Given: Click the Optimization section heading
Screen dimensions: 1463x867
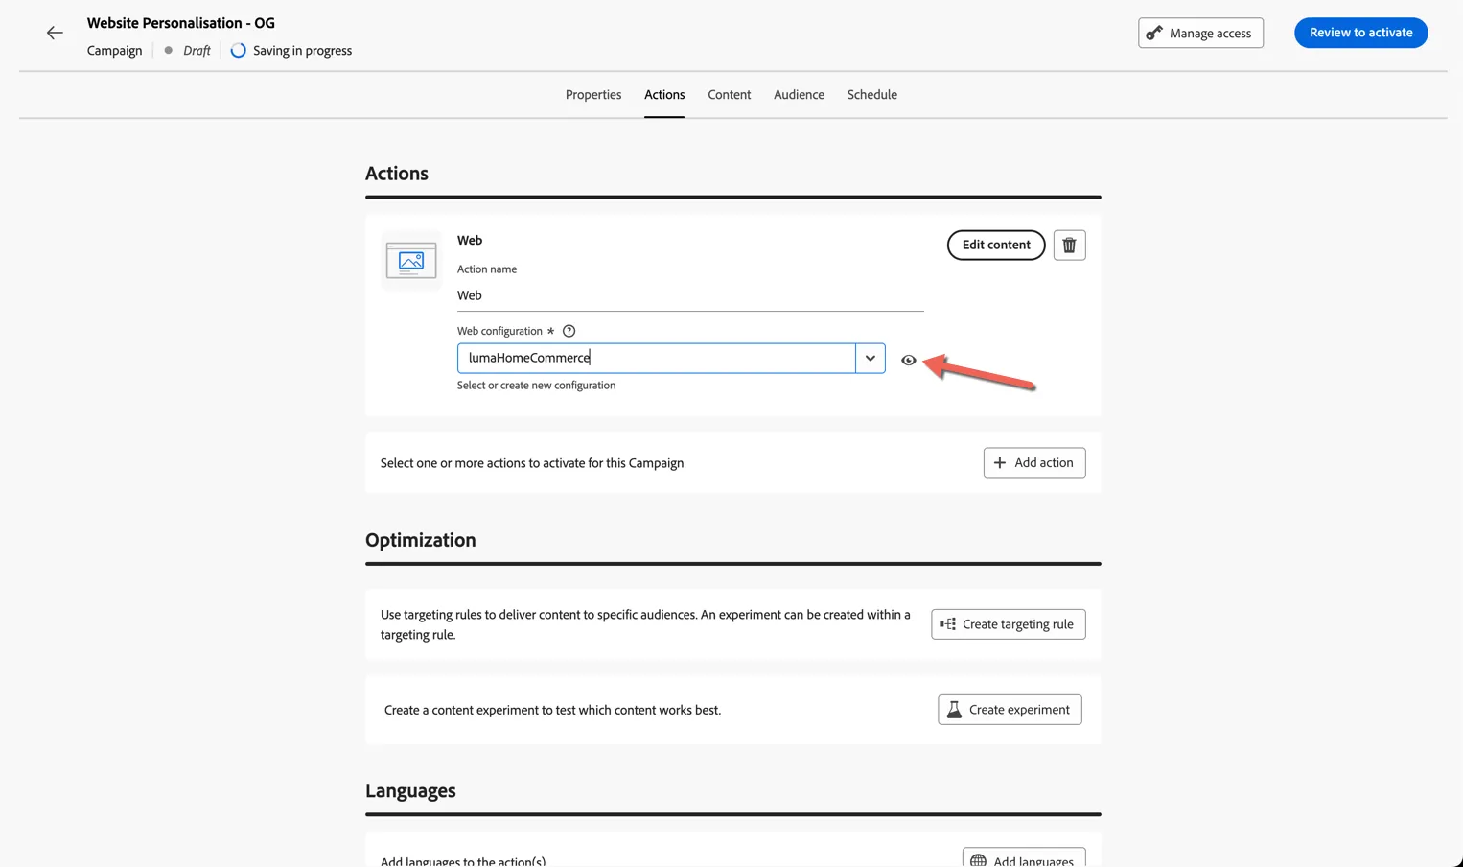Looking at the screenshot, I should [x=421, y=540].
